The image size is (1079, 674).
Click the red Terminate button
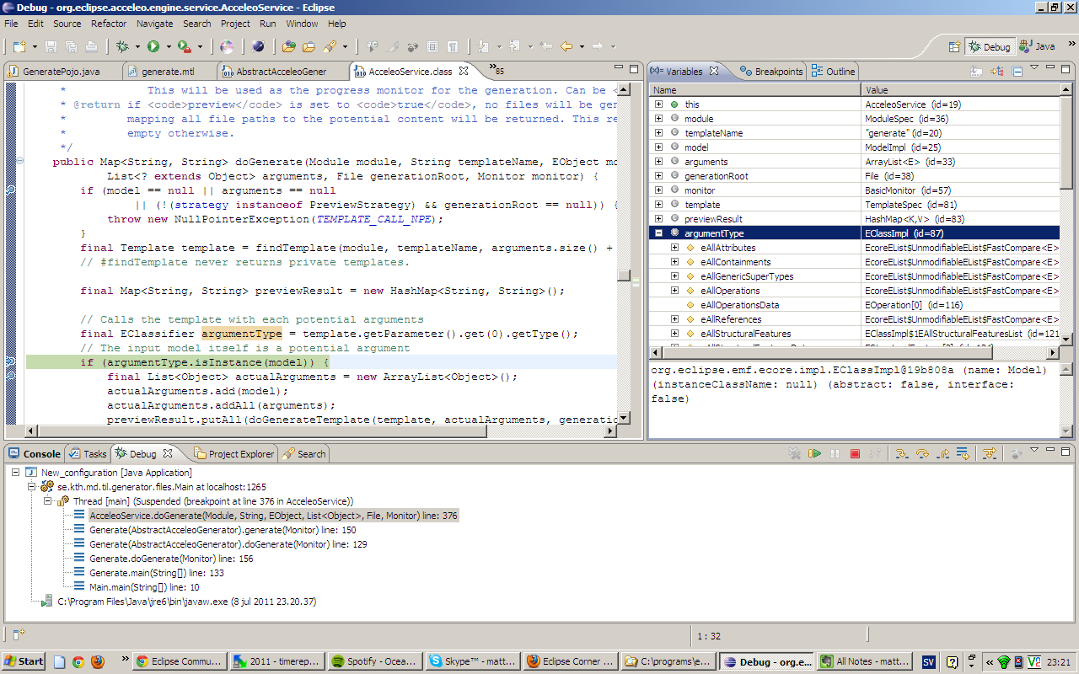pos(855,453)
